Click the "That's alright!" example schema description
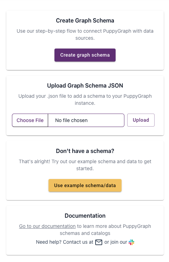This screenshot has height=262, width=169. point(85,165)
